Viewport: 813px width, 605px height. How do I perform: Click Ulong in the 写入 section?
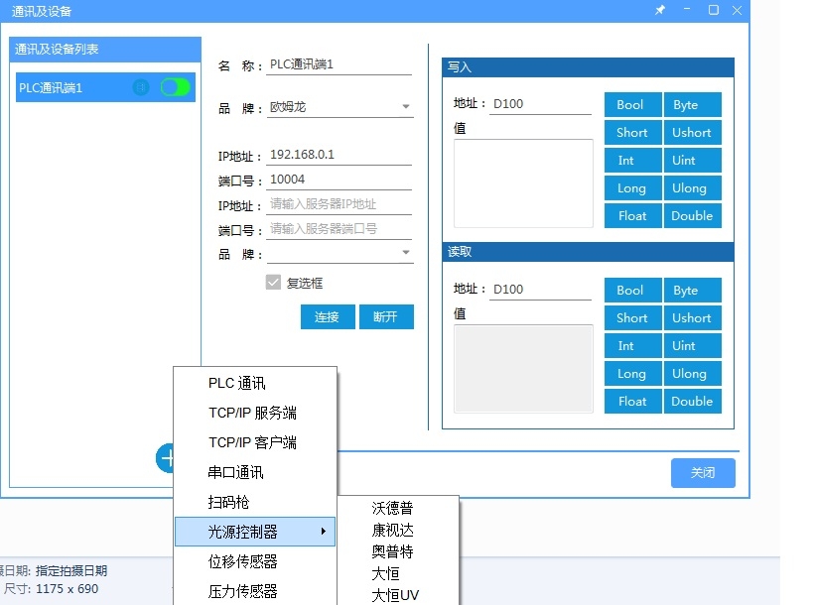coord(692,188)
